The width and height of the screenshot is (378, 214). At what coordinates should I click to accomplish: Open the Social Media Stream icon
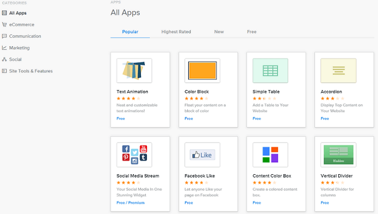pyautogui.click(x=134, y=155)
